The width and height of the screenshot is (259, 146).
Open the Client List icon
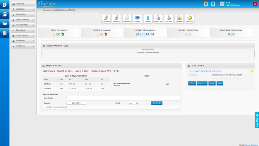tap(189, 18)
